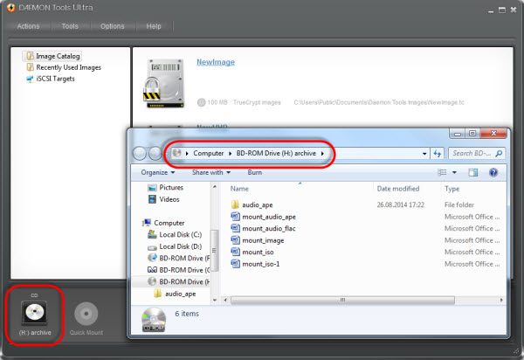Click the Explorer Forward navigation button
Image resolution: width=524 pixels, height=360 pixels.
[x=155, y=154]
